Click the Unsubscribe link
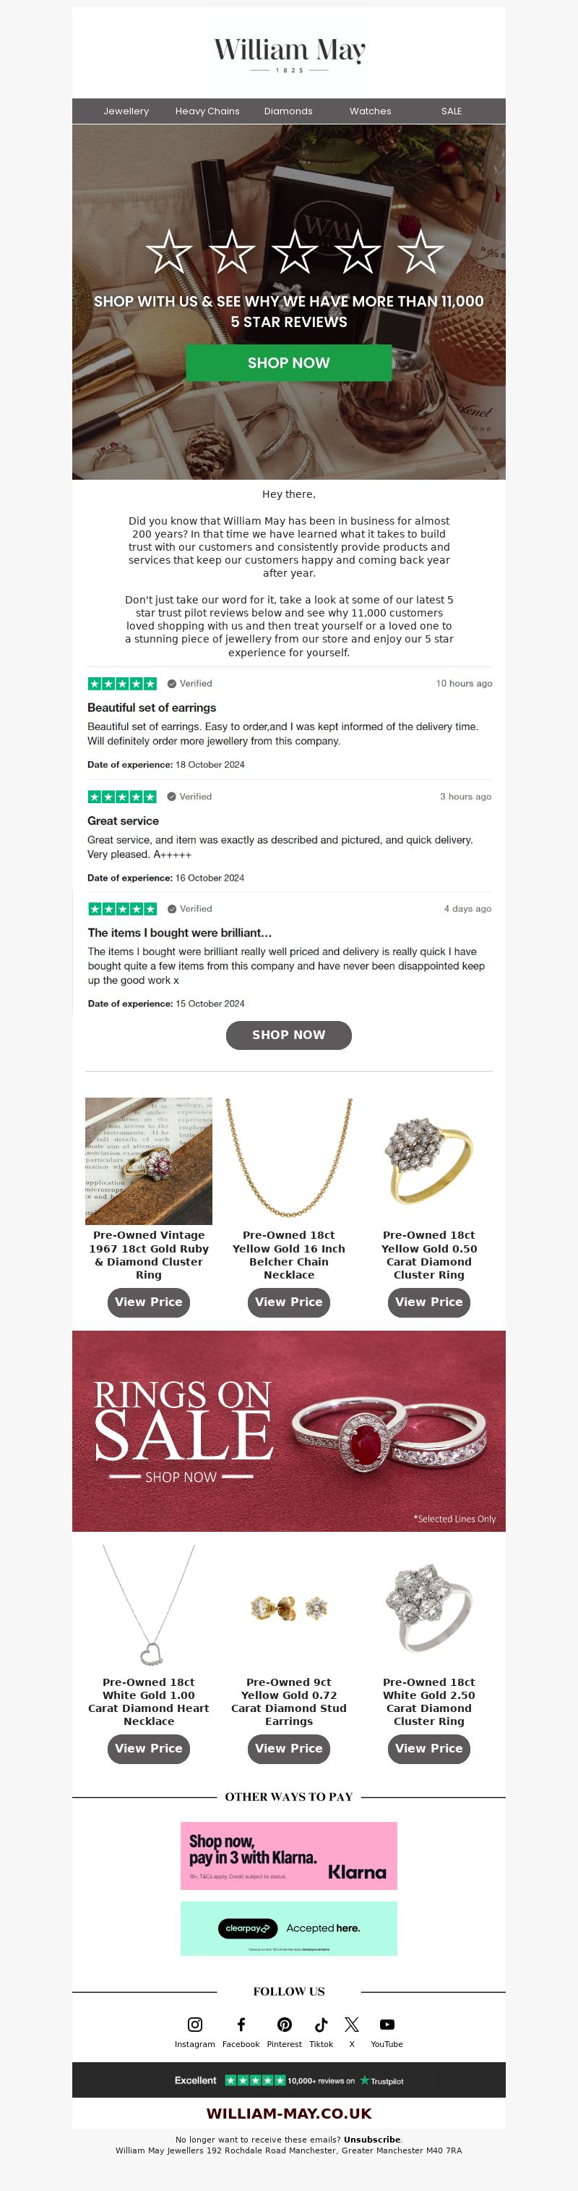 (x=372, y=2139)
